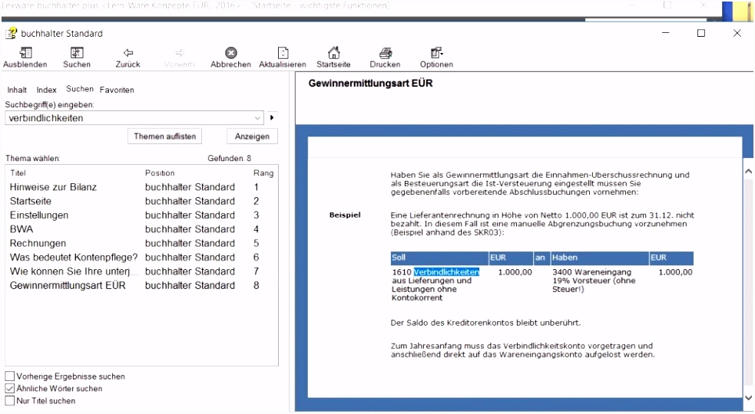Screen dimensions: 755x414
Task: Expand the Suchbegriff dropdown list
Action: pyautogui.click(x=257, y=118)
